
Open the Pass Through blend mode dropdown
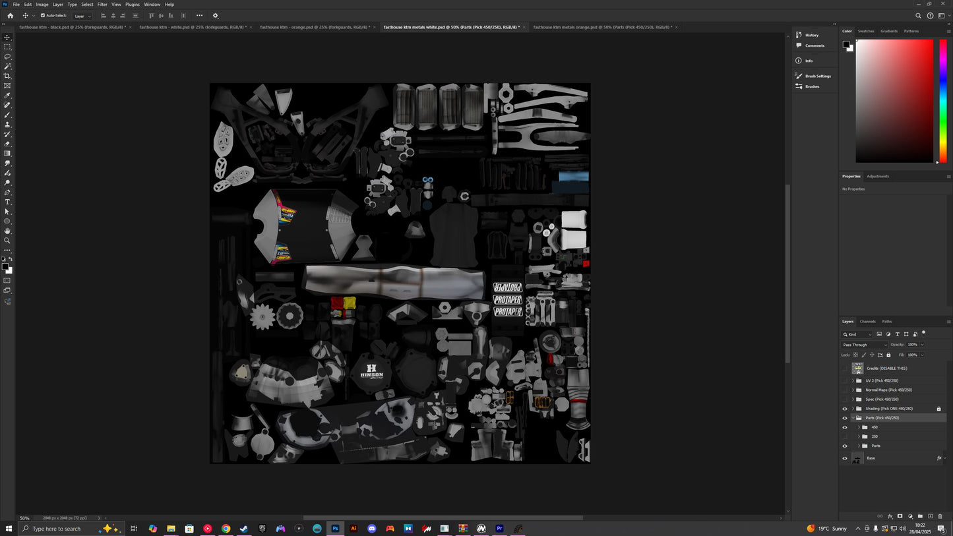point(863,344)
